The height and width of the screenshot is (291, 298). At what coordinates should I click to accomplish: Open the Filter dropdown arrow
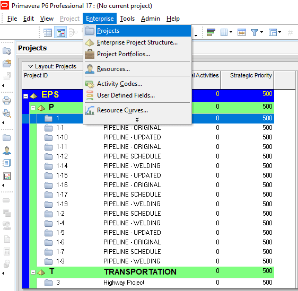[262, 32]
